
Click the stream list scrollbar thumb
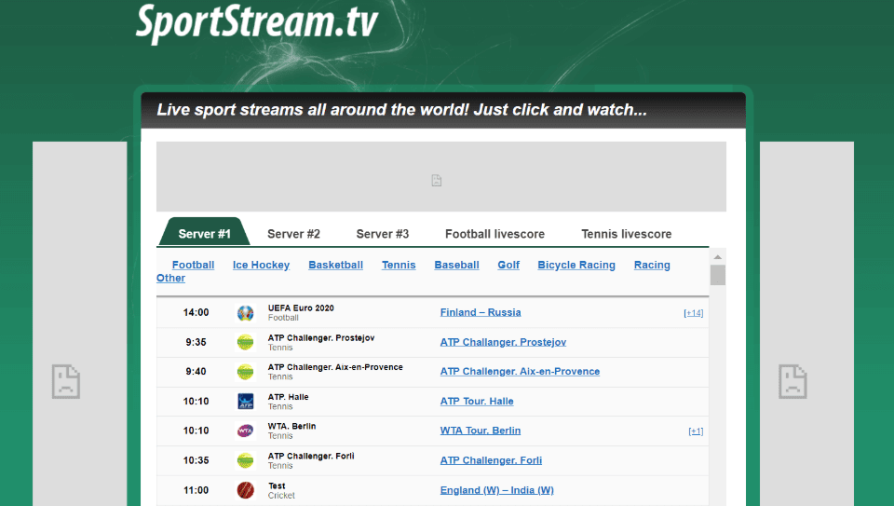(x=718, y=275)
